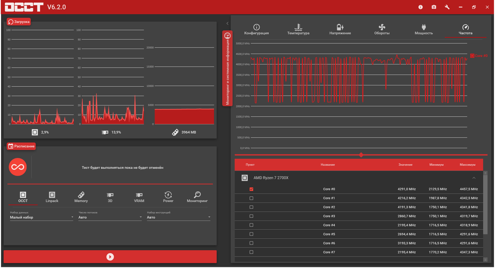The width and height of the screenshot is (495, 268).
Task: Collapse the monitoring panel with the arrow
Action: (x=227, y=23)
